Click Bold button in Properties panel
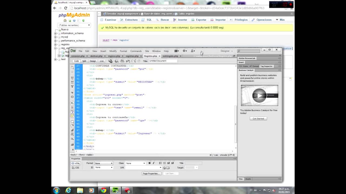346x194 pixels. 149,163
